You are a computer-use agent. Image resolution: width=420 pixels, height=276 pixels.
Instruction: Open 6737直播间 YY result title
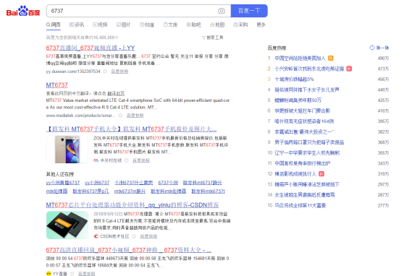91,48
